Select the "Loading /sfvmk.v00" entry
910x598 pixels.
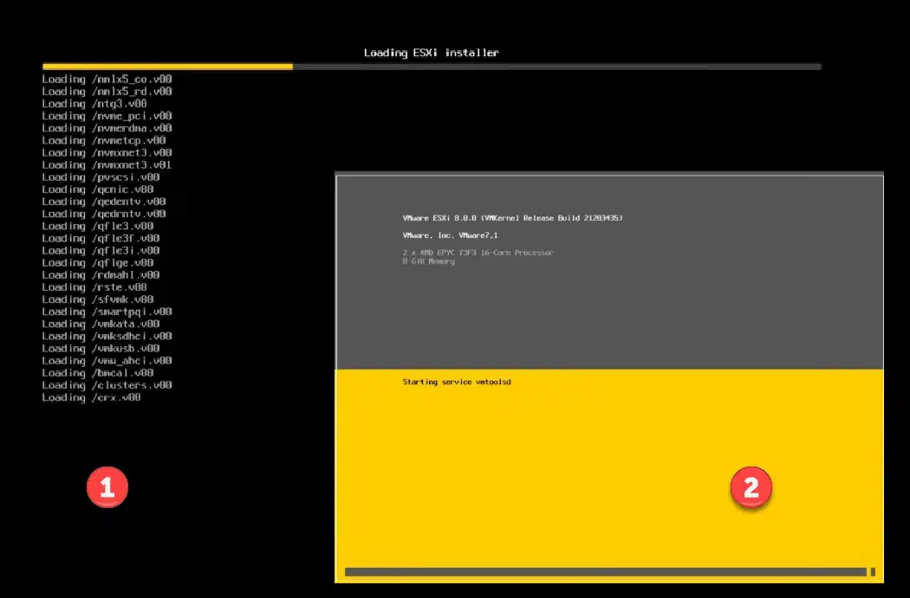(x=97, y=299)
